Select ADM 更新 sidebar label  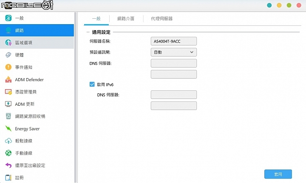[x=25, y=104]
